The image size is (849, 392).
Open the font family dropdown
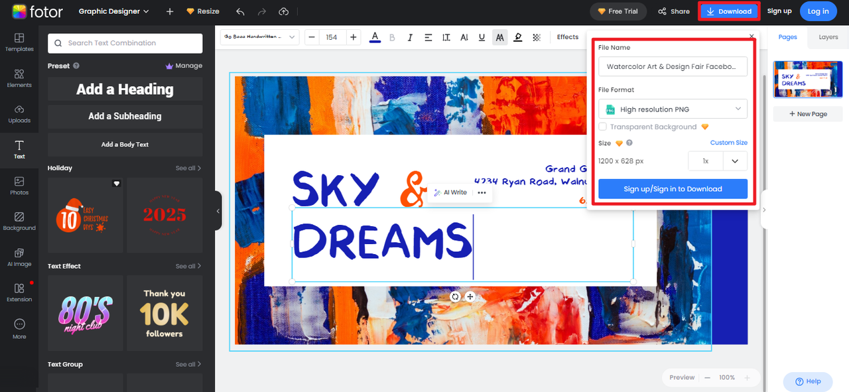pos(261,37)
